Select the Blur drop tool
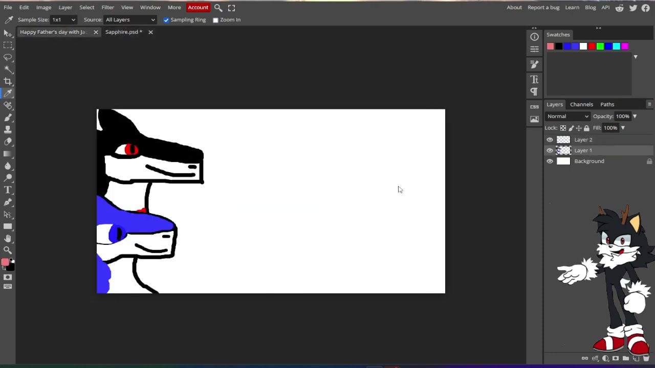This screenshot has height=368, width=655. pos(8,166)
